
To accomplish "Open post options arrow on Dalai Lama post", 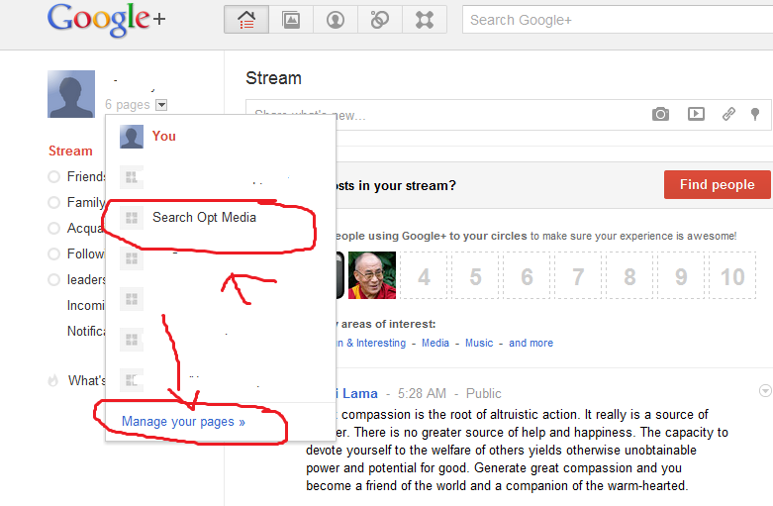I will point(765,390).
